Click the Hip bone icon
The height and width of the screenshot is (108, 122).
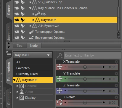[x=38, y=14]
